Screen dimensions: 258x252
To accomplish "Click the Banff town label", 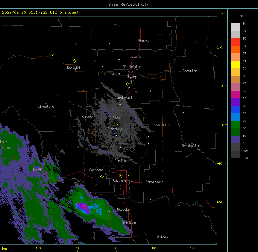I will click(37, 170).
